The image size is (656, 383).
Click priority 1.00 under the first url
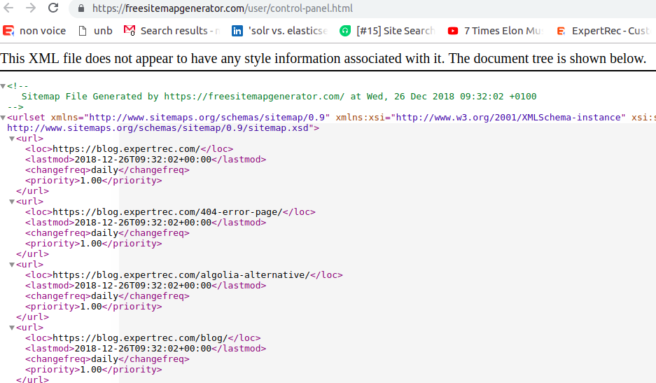click(91, 181)
